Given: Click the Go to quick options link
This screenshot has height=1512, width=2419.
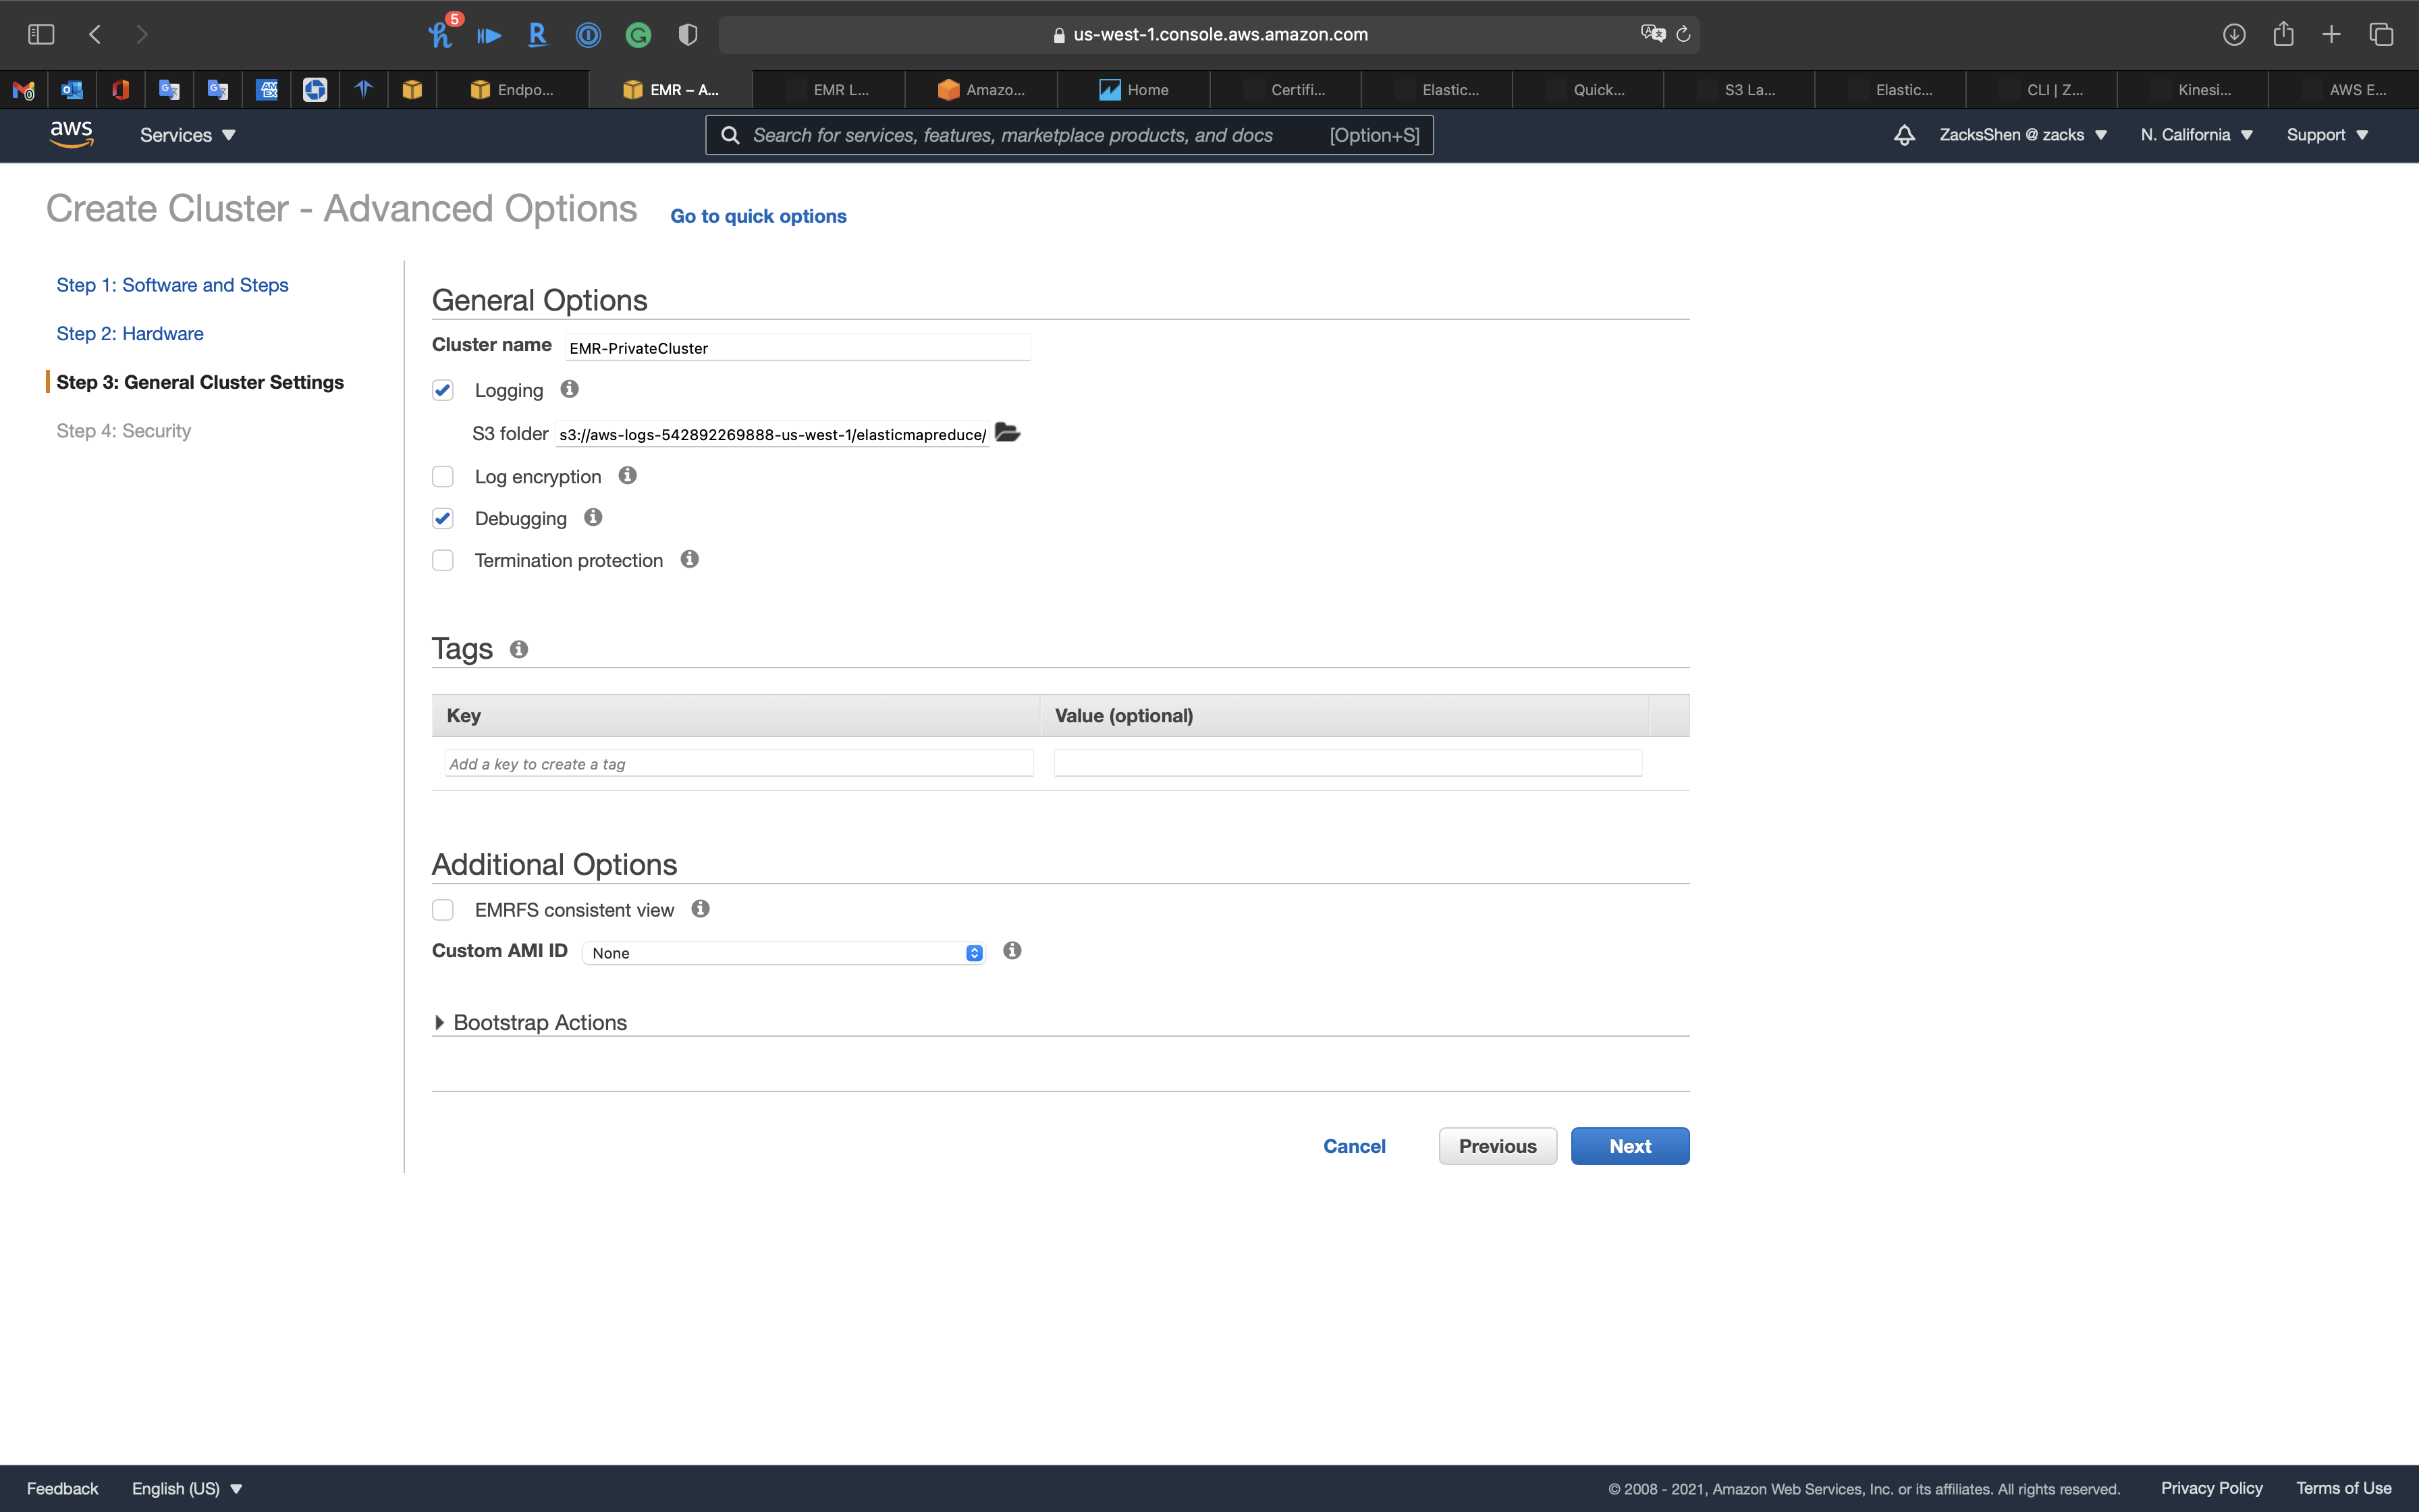Looking at the screenshot, I should tap(758, 216).
